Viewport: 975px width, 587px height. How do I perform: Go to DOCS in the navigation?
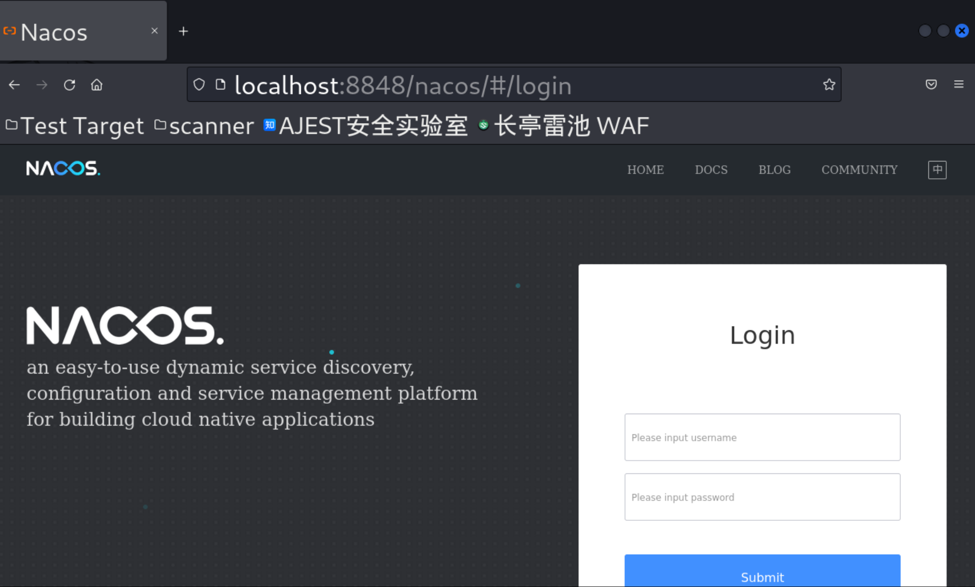[x=711, y=170]
